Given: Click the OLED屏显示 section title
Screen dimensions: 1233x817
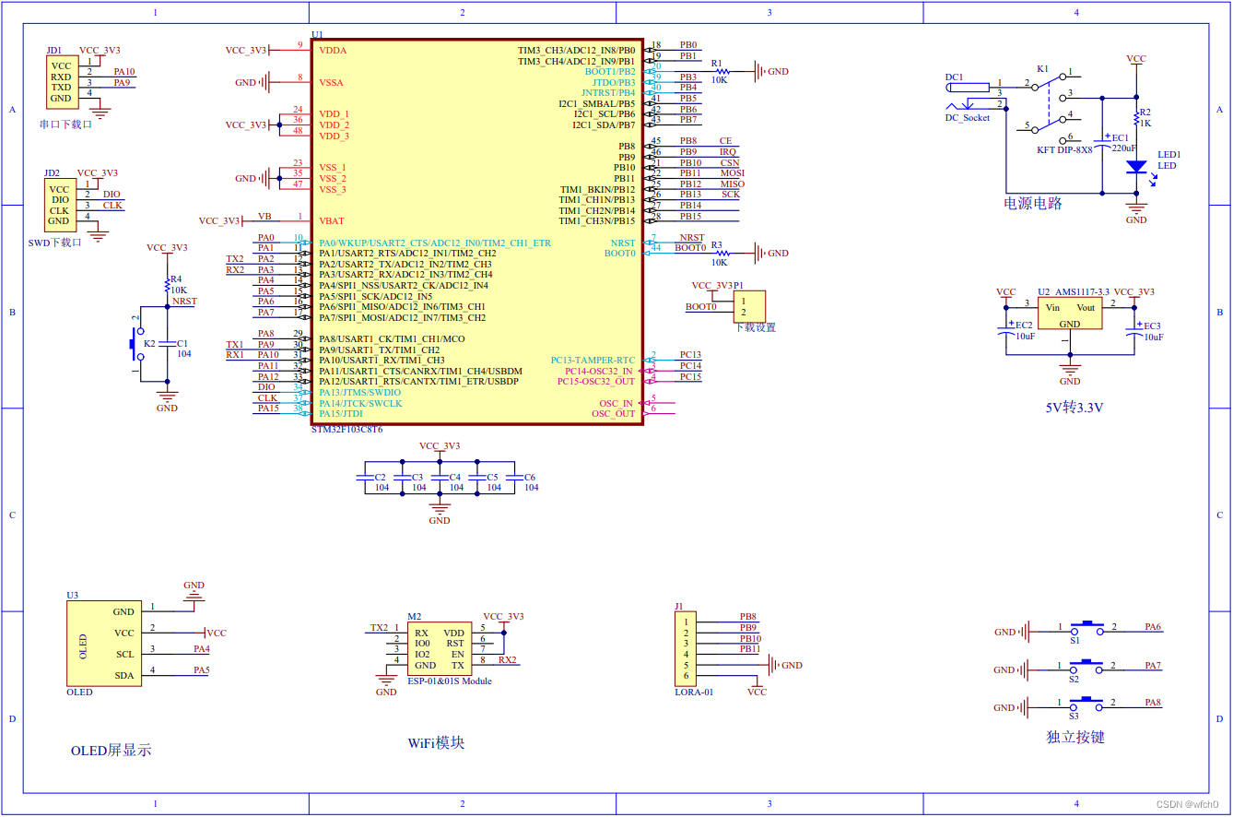Looking at the screenshot, I should pos(112,751).
